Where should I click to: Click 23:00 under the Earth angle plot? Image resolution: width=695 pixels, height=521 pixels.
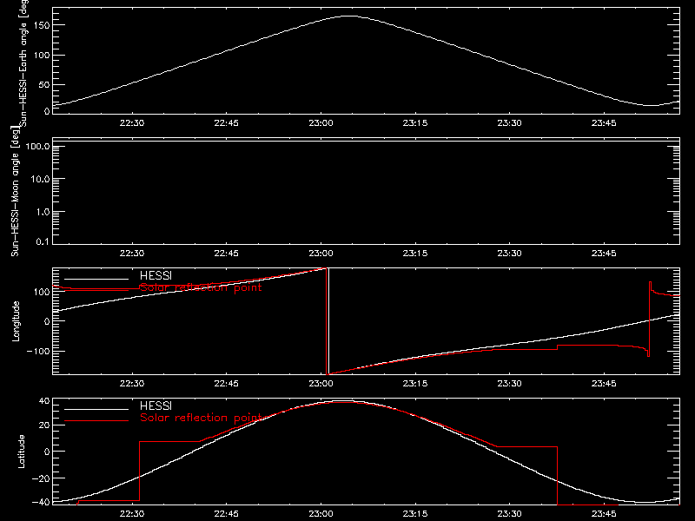coord(321,123)
